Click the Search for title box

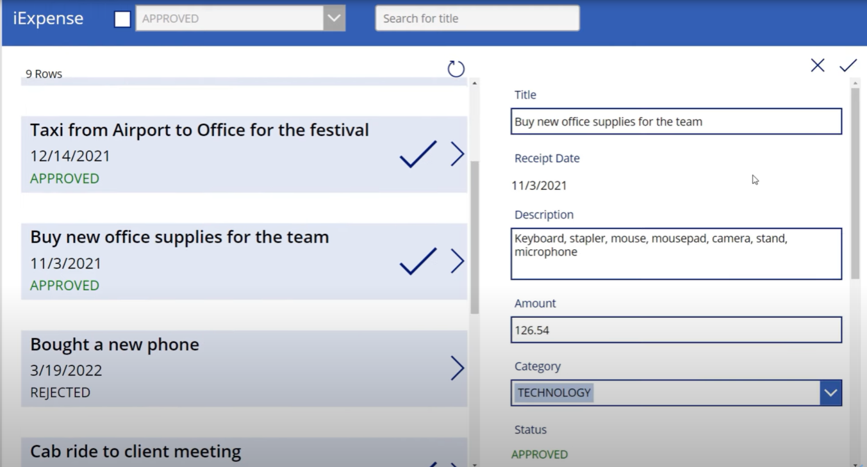click(477, 19)
